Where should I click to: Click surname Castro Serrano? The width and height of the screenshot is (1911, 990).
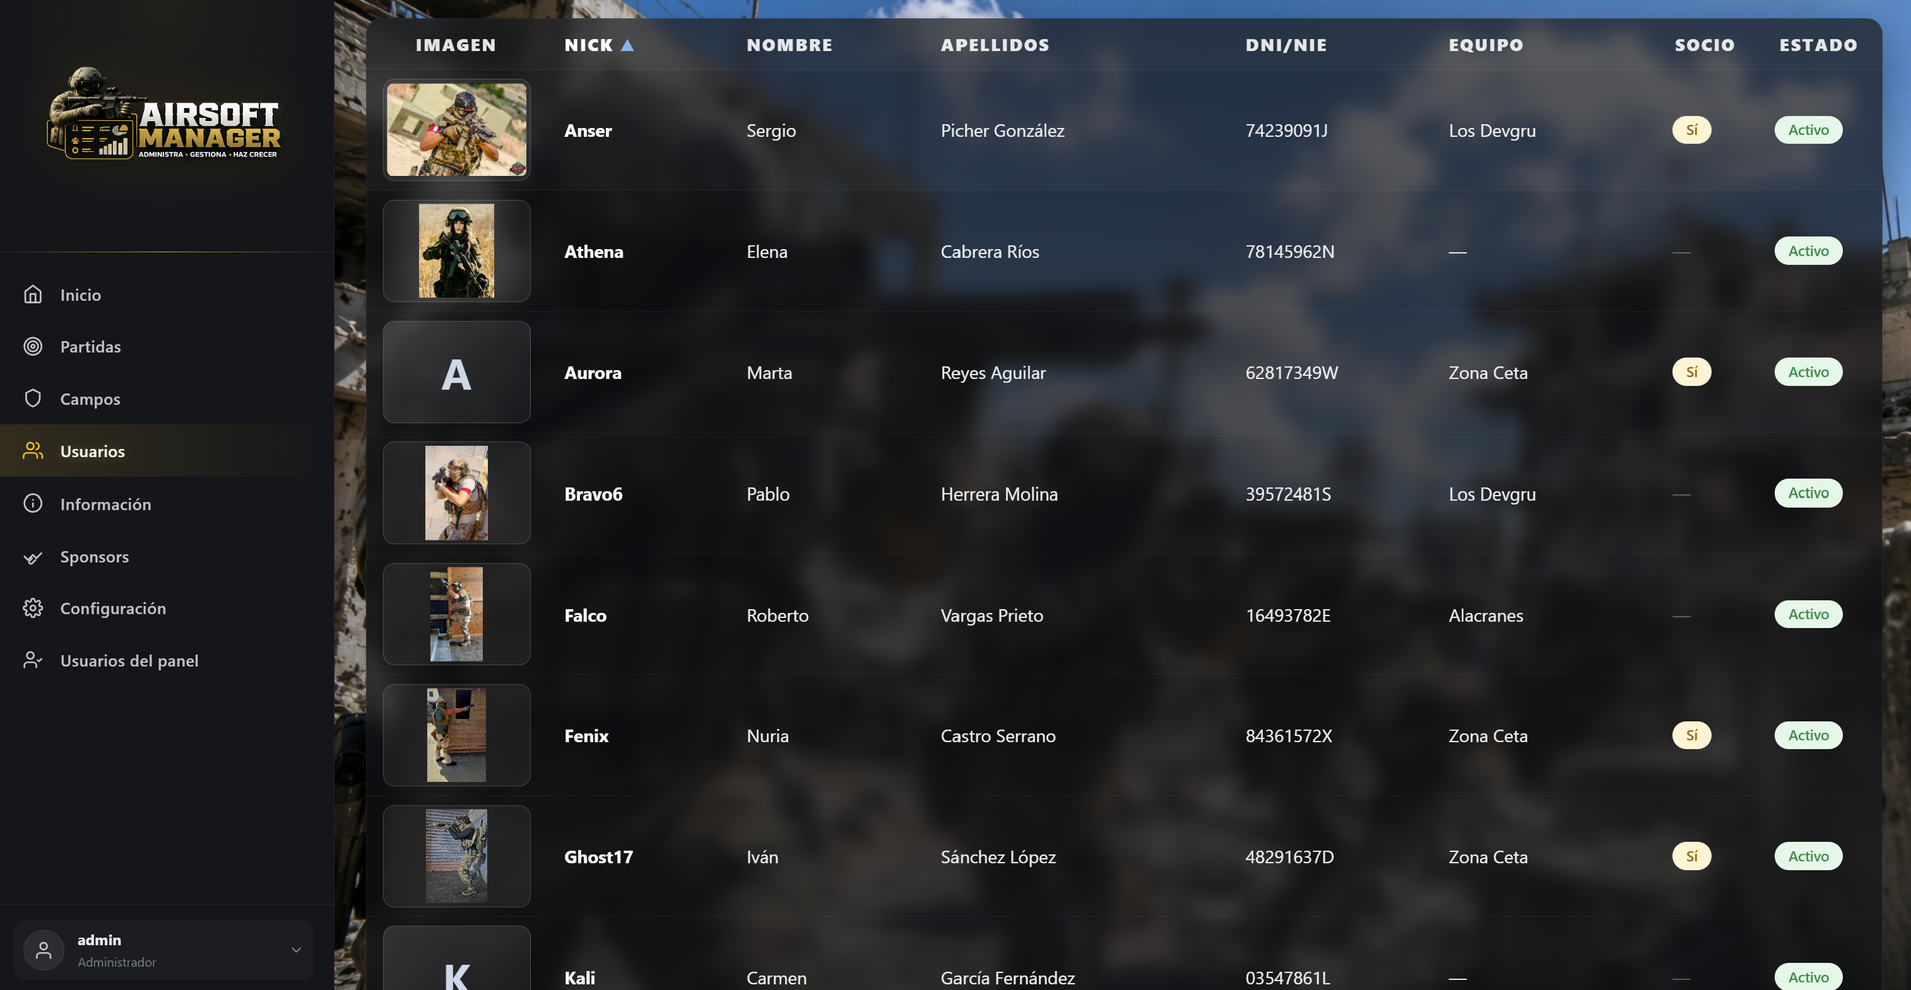click(x=998, y=736)
